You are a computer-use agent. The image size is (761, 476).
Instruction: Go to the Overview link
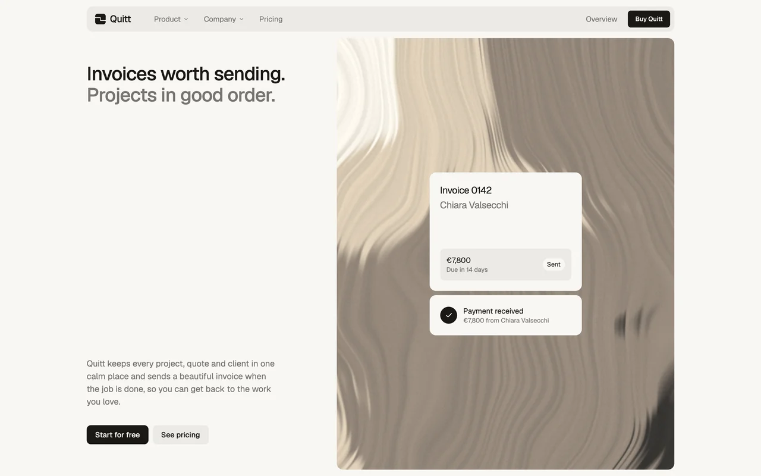(x=602, y=19)
